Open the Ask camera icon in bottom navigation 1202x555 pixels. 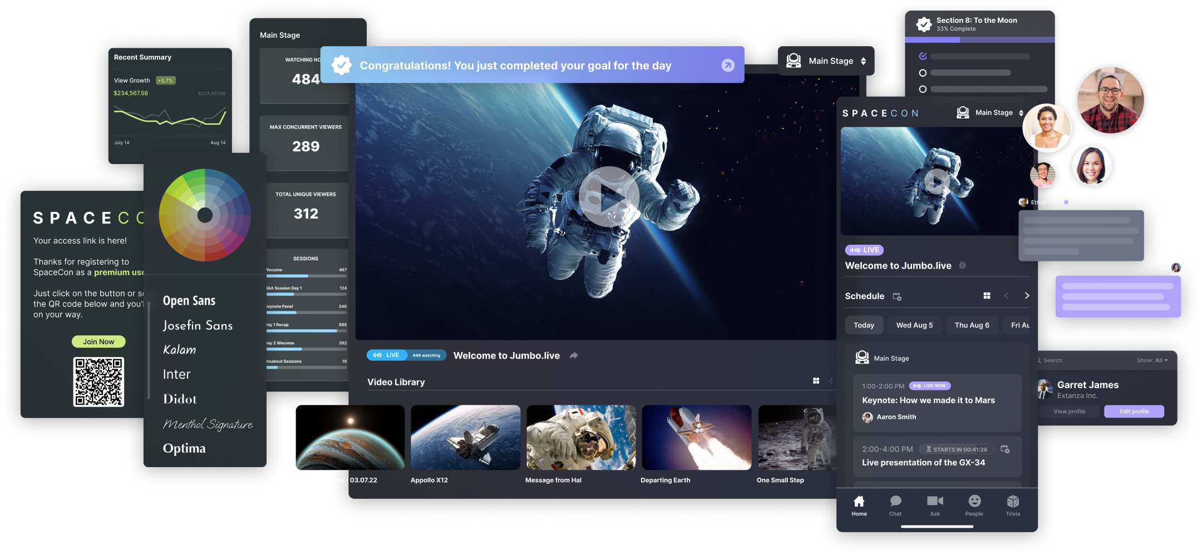point(935,502)
